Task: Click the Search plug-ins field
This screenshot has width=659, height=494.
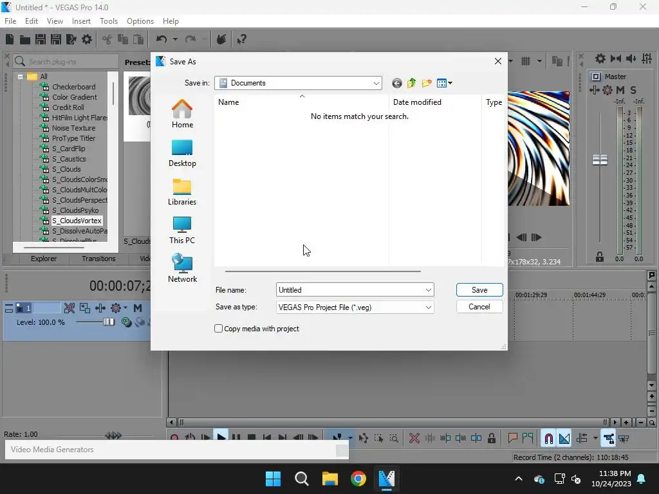Action: [x=66, y=61]
